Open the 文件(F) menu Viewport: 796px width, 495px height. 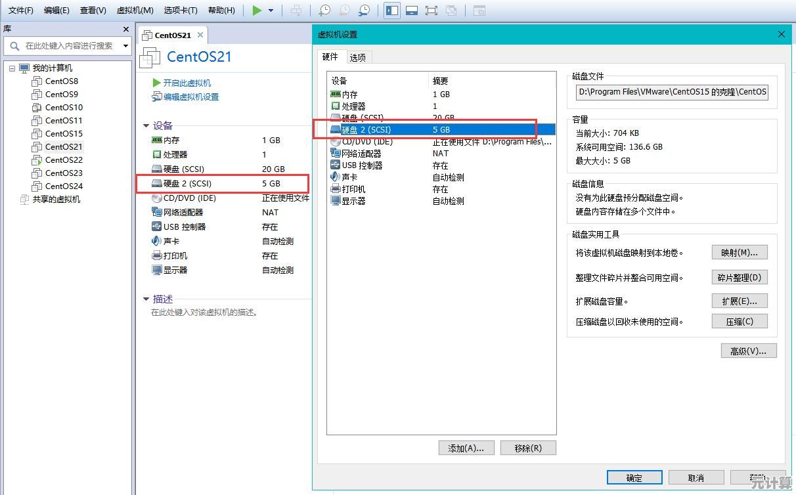[20, 11]
